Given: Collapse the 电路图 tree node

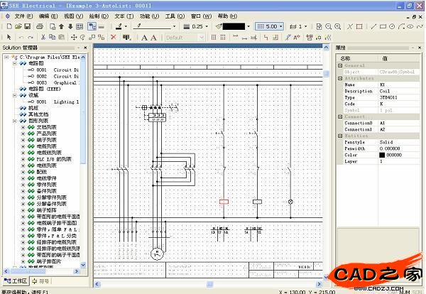Looking at the screenshot, I should pyautogui.click(x=14, y=63).
